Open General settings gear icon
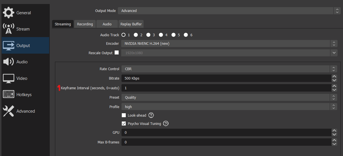The image size is (343, 156). tap(8, 13)
